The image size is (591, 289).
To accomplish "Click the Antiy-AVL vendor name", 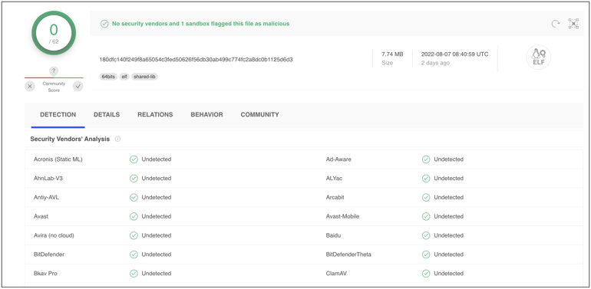I will (x=46, y=198).
